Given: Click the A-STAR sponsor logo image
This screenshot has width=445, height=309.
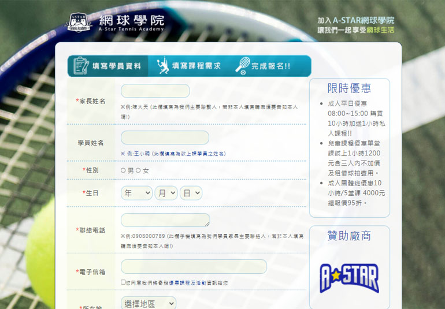Looking at the screenshot, I should tap(349, 278).
